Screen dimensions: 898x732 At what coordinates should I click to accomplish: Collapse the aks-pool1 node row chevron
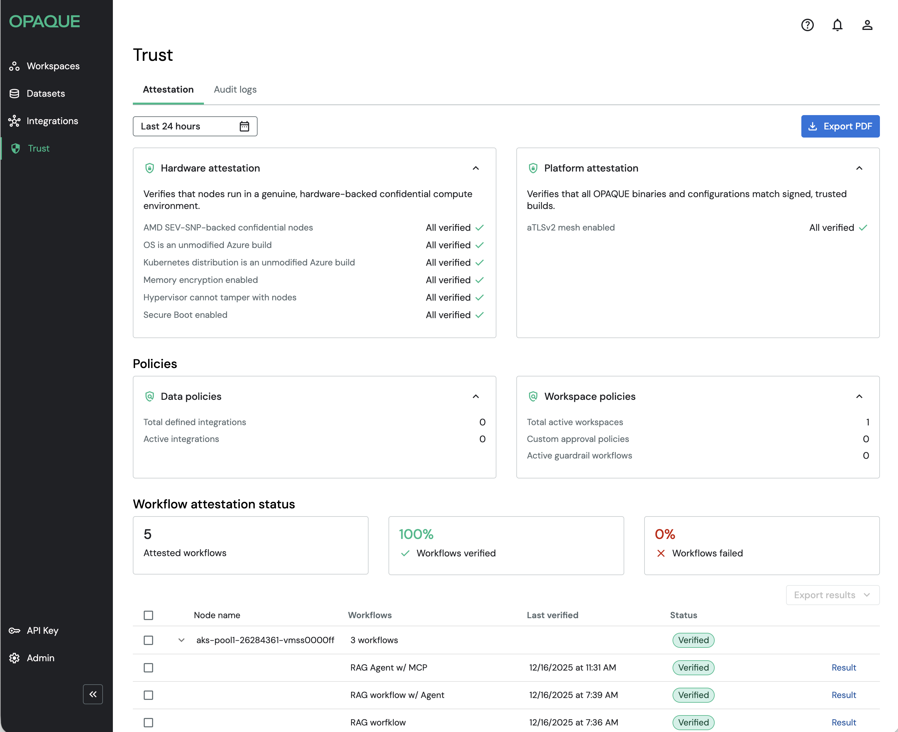click(x=181, y=640)
